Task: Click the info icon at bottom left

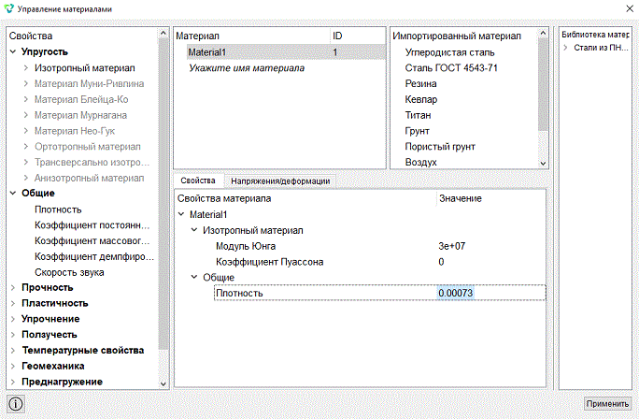Action: tap(16, 404)
